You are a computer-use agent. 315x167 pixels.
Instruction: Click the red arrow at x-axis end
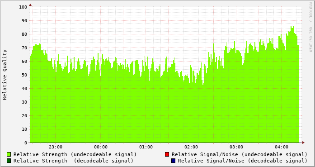[x=303, y=143]
